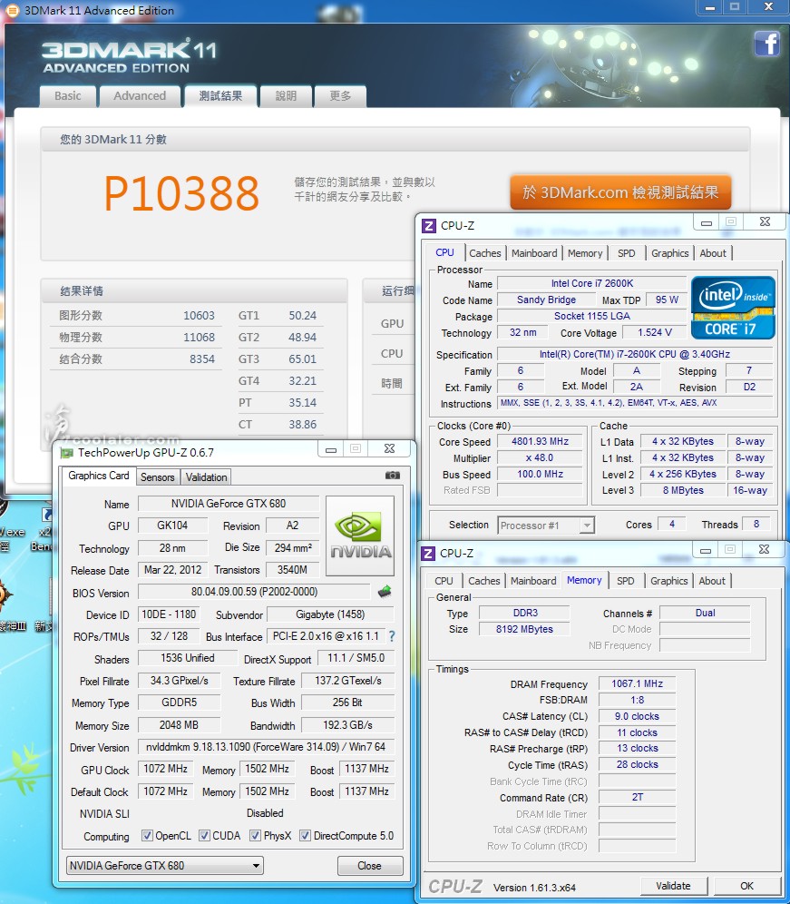Open the Facebook share icon in 3DMark
The height and width of the screenshot is (904, 790).
(x=766, y=44)
